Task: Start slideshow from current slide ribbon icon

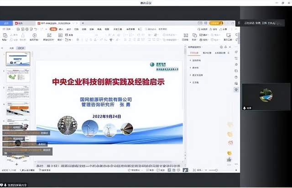Action: 35,36
